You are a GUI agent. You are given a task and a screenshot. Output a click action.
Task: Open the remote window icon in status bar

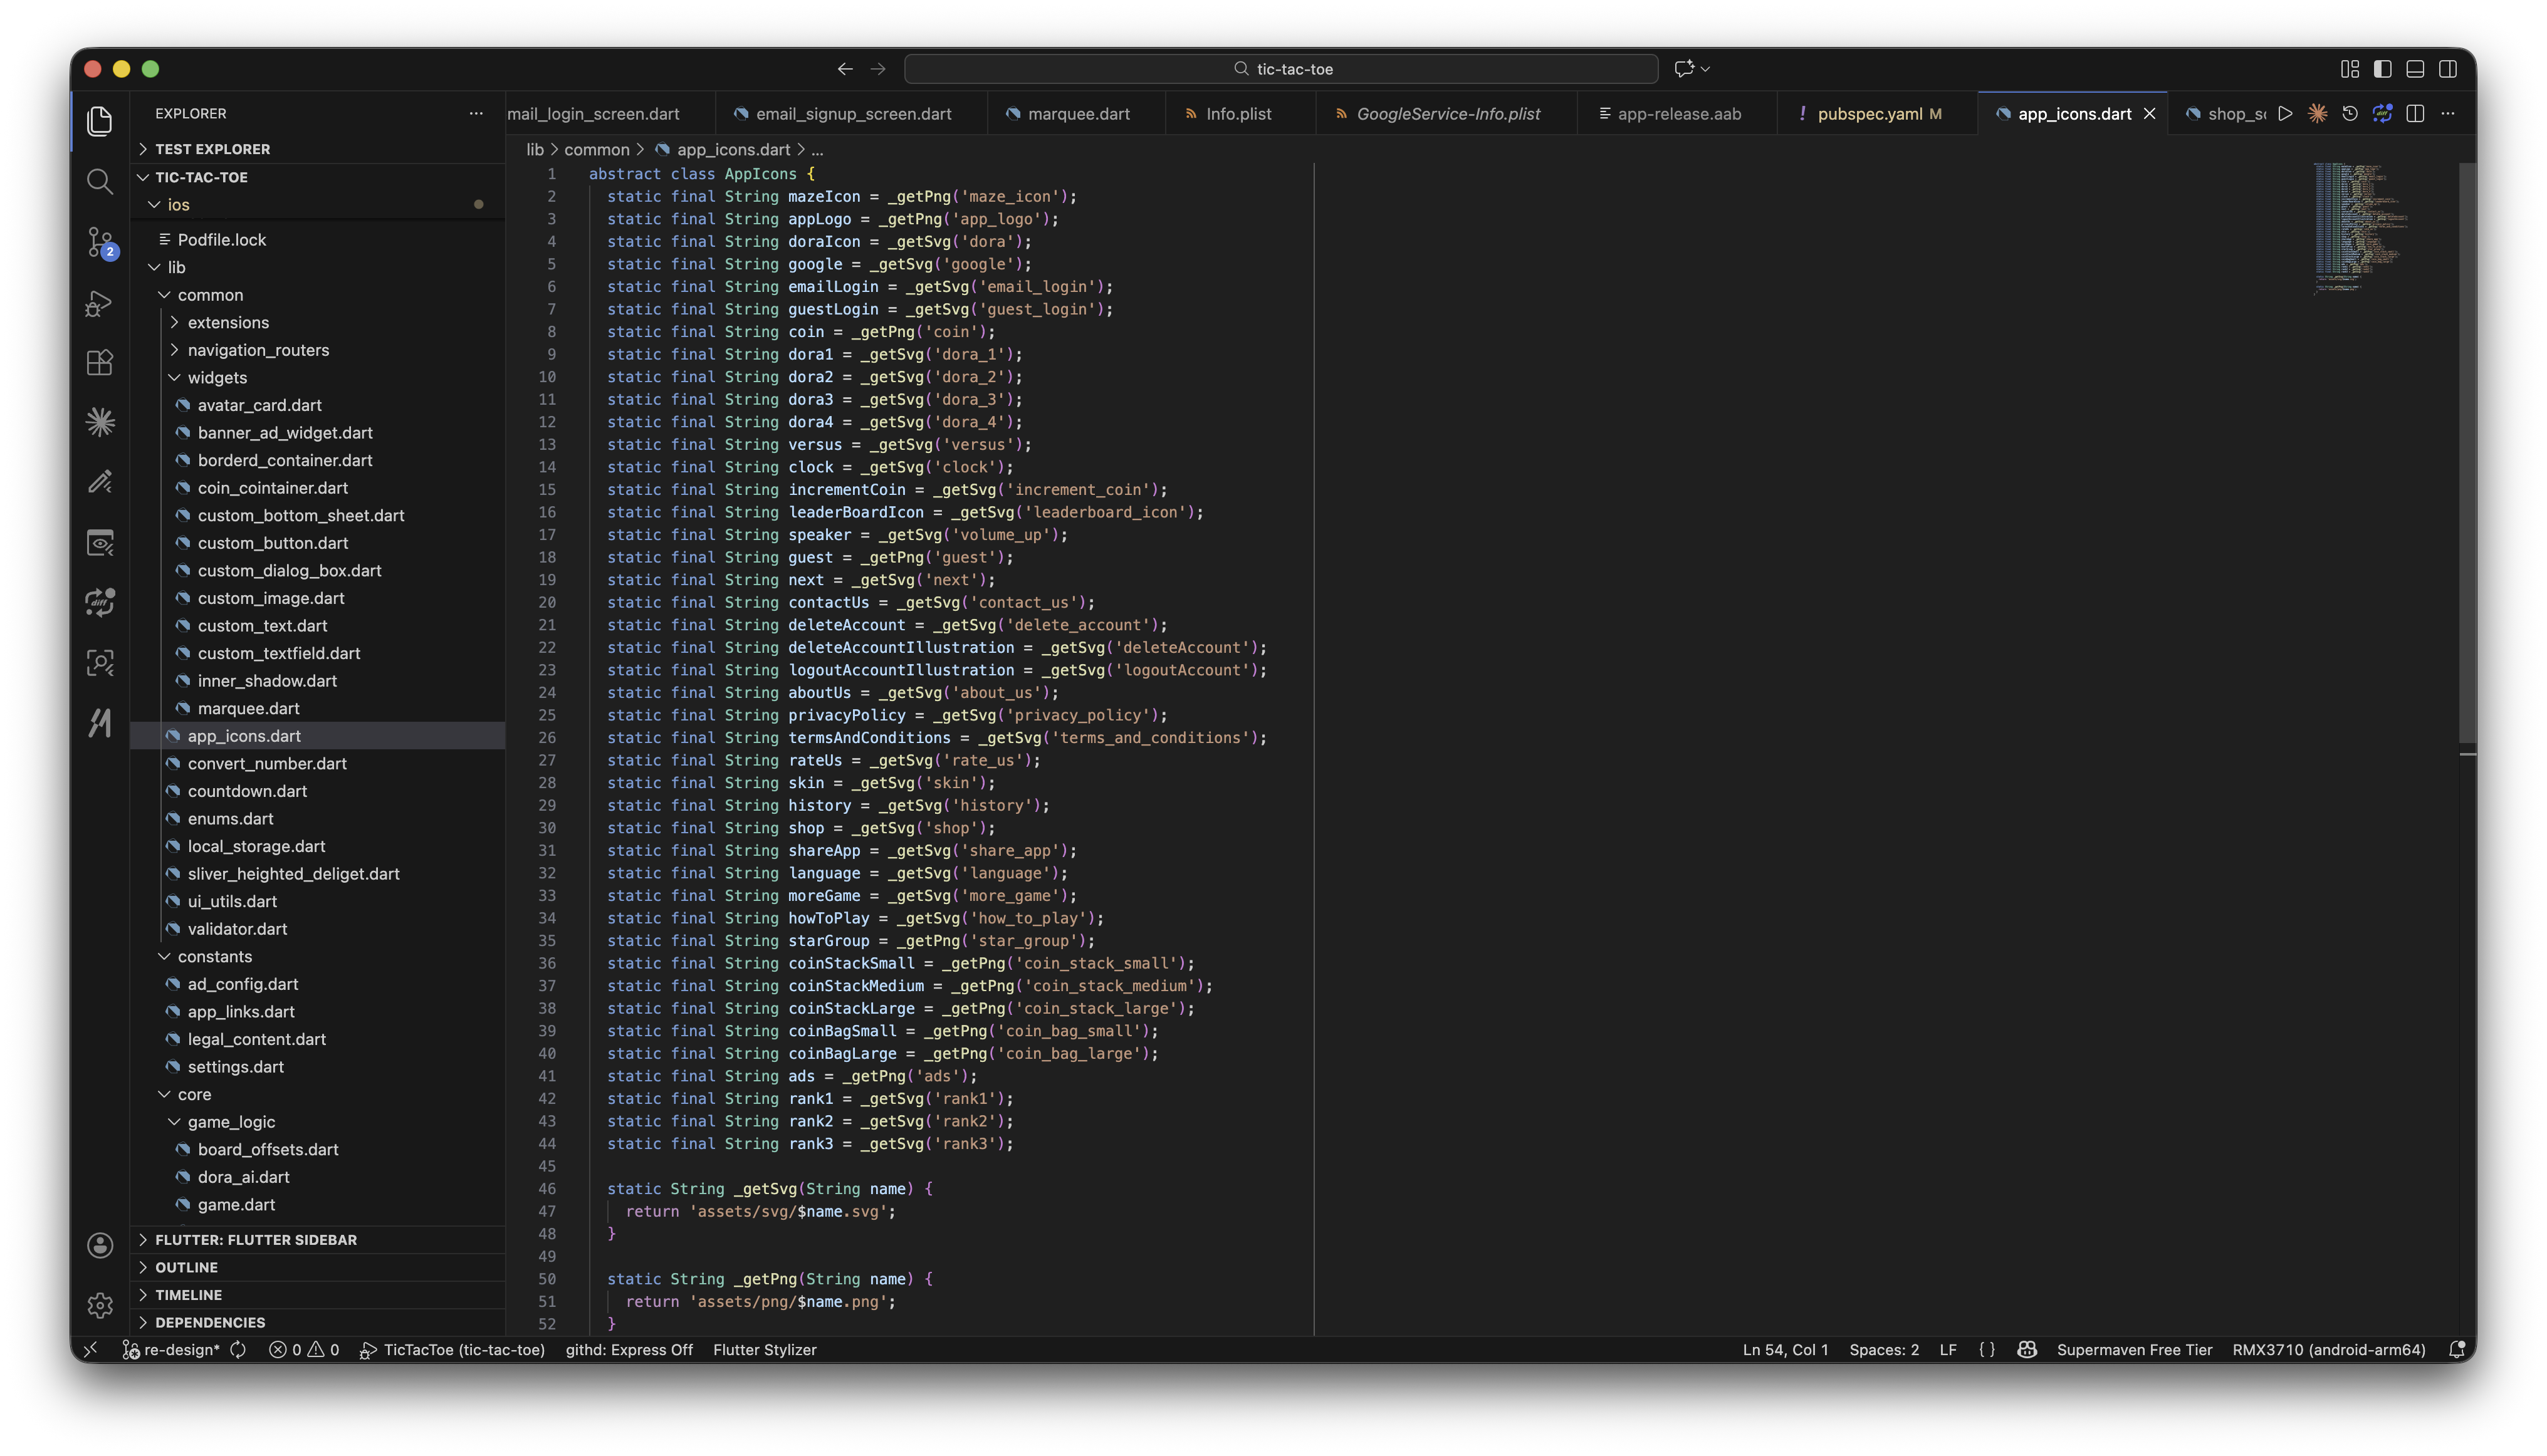(91, 1350)
